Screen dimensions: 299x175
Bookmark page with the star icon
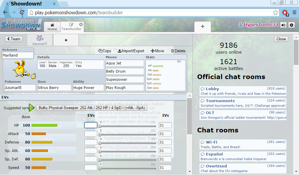coord(275,13)
